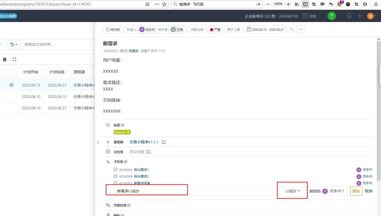Change the 待办的 status
This screenshot has height=216, width=381.
click(x=113, y=29)
